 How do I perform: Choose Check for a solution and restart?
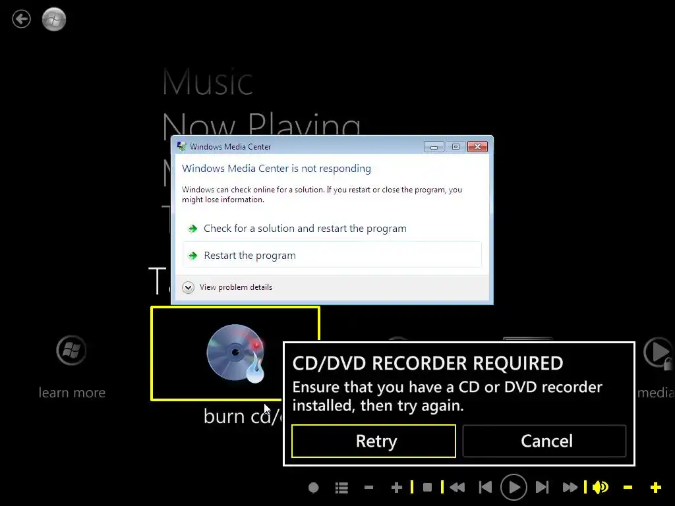point(332,229)
